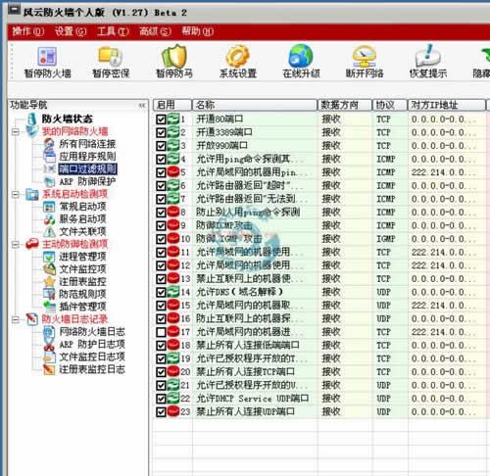This screenshot has height=476, width=490.
Task: Select rule name 禁止所有人连接UDP端口
Action: tap(245, 411)
